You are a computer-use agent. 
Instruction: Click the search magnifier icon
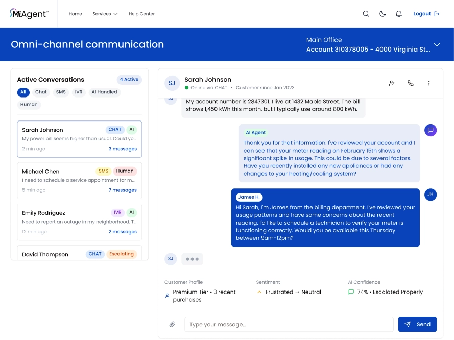tap(366, 14)
